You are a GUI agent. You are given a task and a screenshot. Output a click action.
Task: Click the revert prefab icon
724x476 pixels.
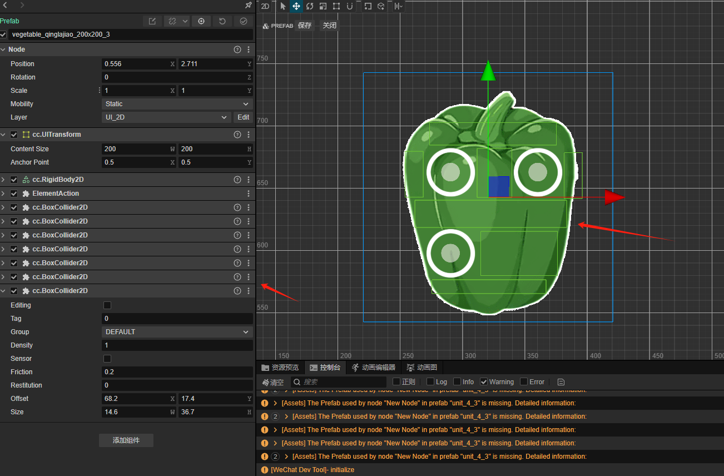click(x=222, y=21)
